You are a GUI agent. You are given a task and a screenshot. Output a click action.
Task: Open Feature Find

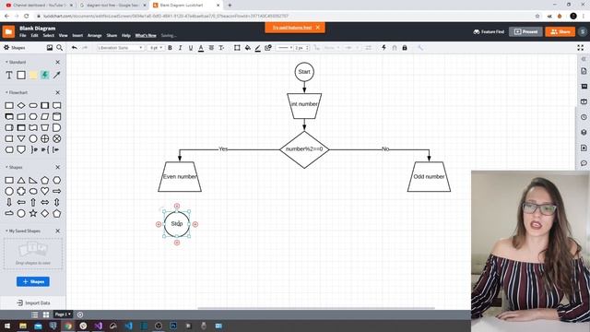coord(489,31)
